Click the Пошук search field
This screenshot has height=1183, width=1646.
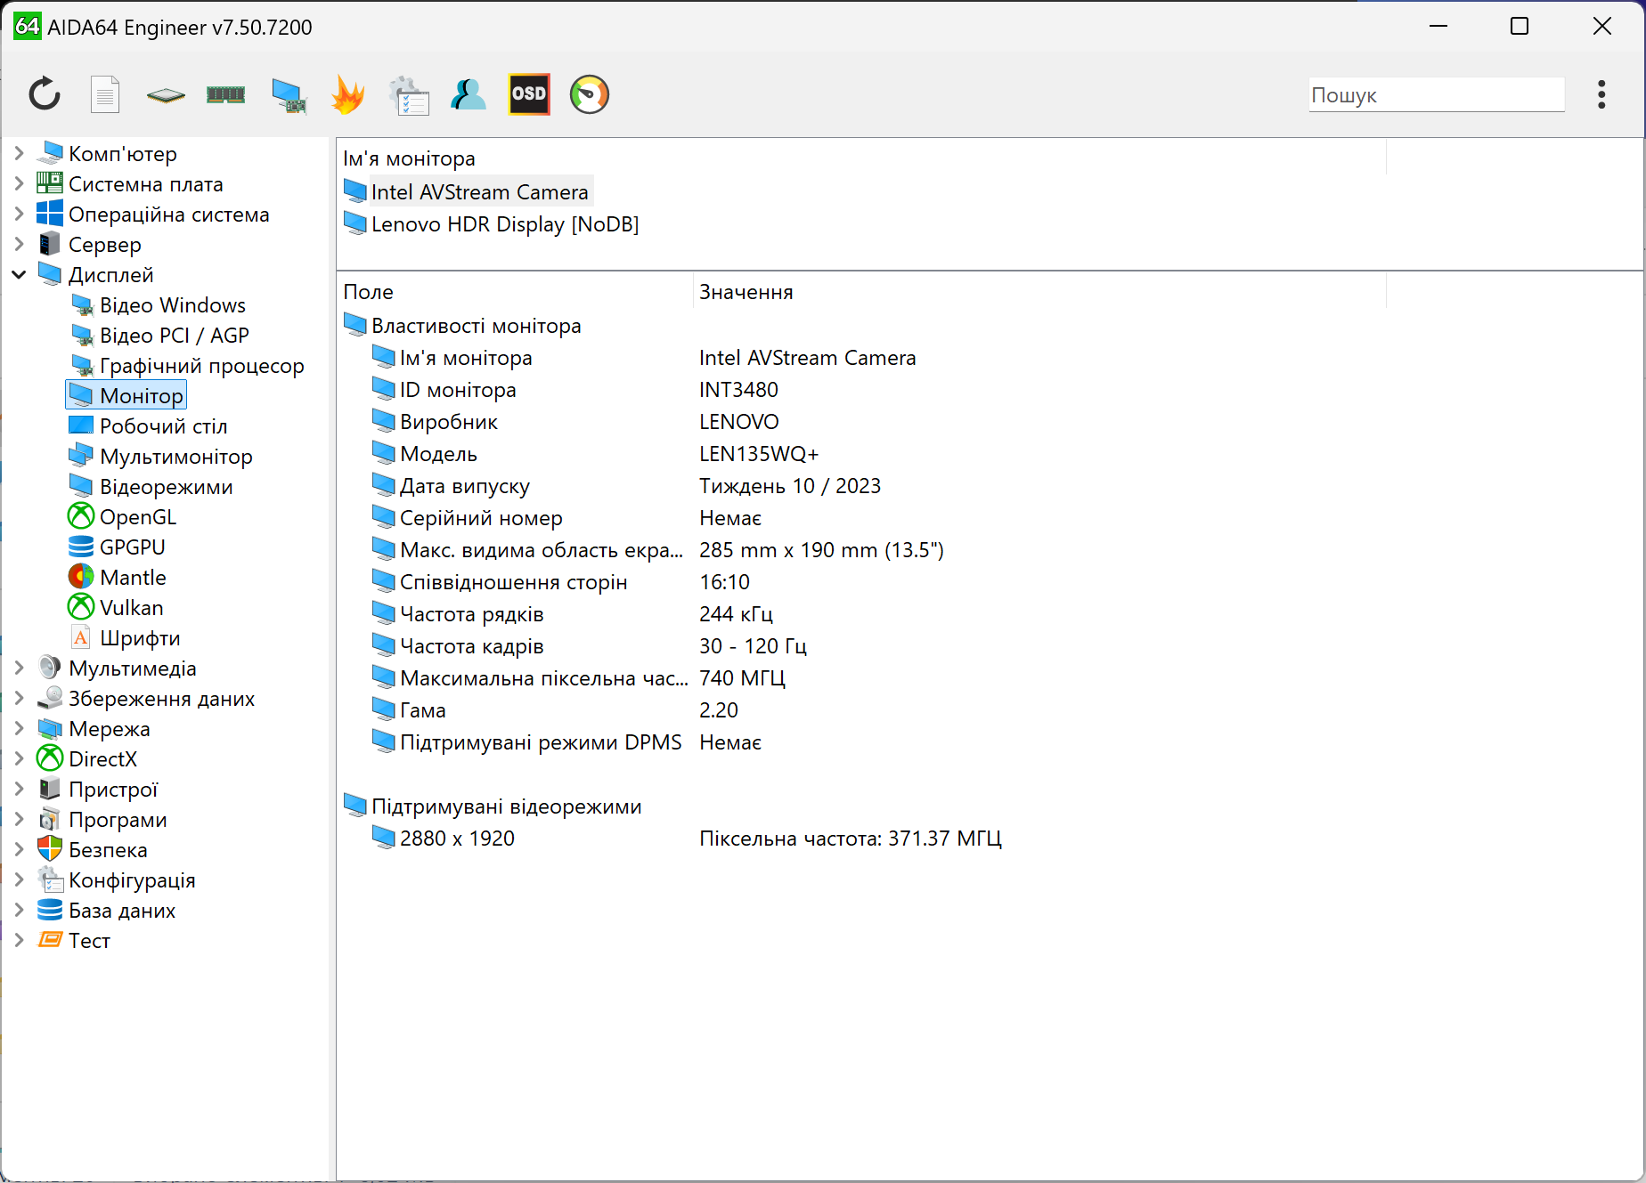click(x=1435, y=95)
